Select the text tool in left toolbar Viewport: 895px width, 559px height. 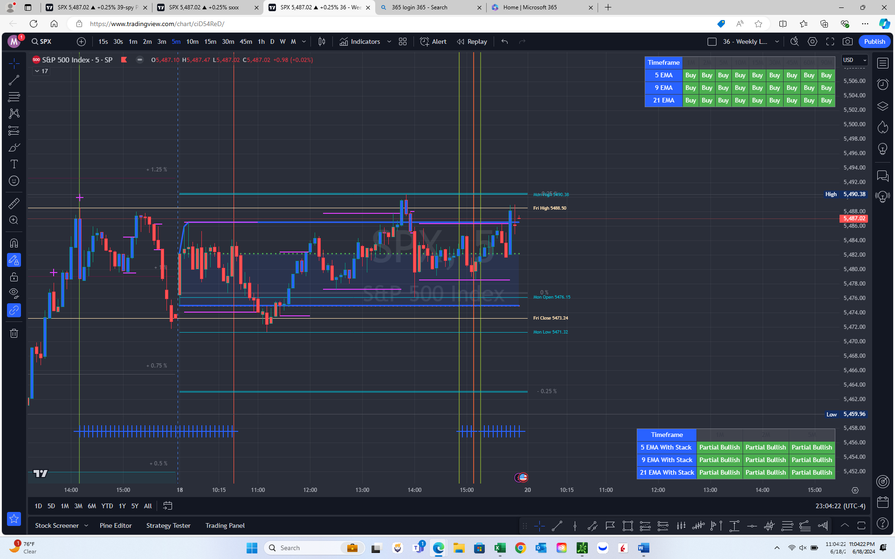click(x=13, y=164)
